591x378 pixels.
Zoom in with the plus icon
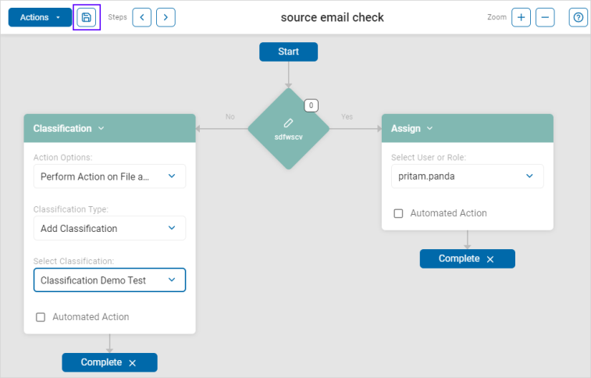point(521,17)
